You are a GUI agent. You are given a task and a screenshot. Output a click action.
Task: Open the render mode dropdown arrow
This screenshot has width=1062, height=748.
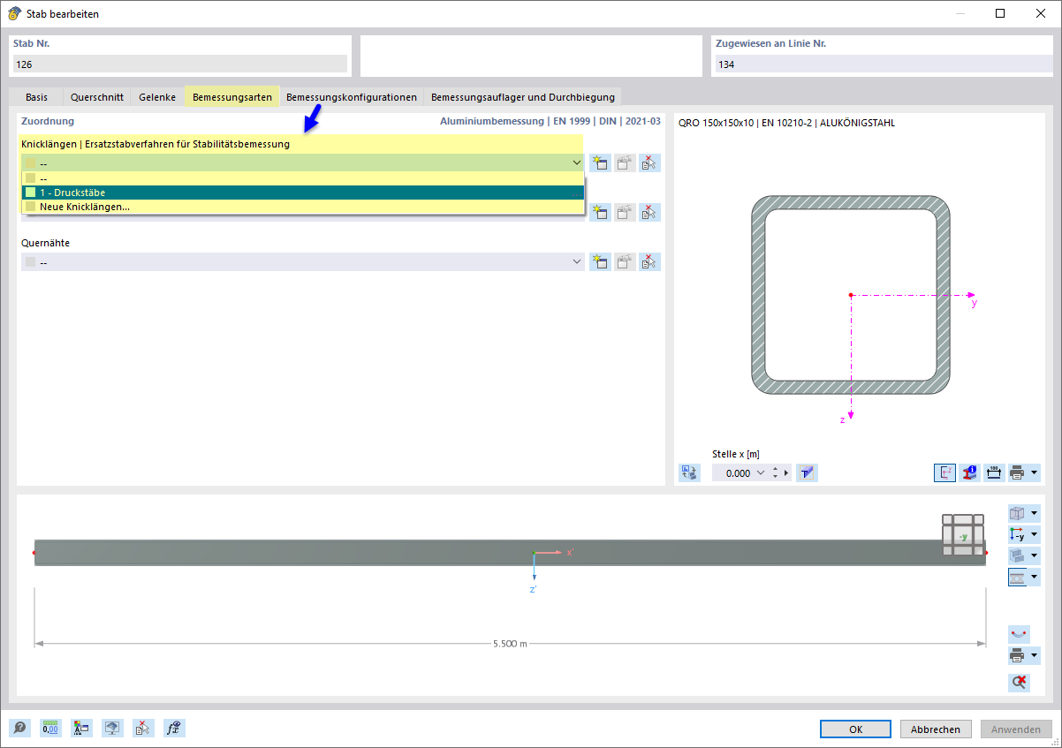[x=1034, y=555]
